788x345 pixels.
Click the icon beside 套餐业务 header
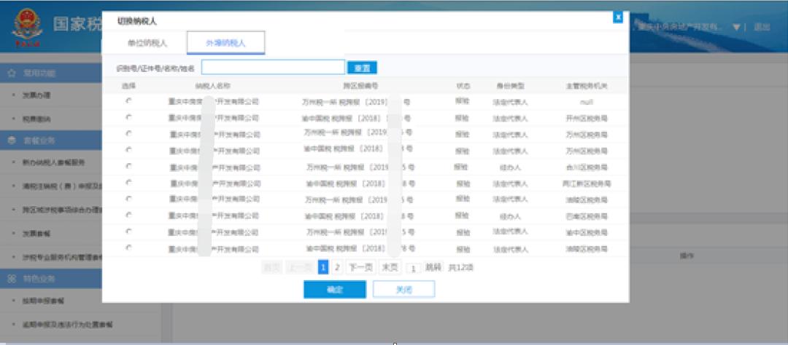click(12, 140)
